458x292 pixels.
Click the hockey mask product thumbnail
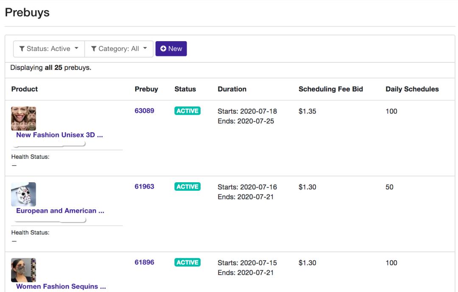23,194
